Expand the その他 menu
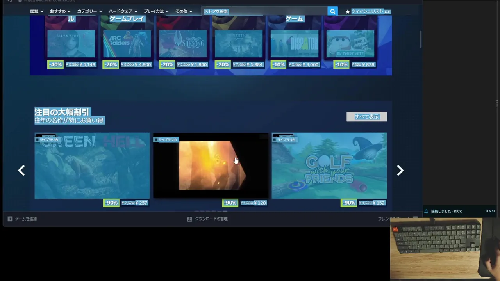Screen dimensions: 500x281 pyautogui.click(x=184, y=11)
